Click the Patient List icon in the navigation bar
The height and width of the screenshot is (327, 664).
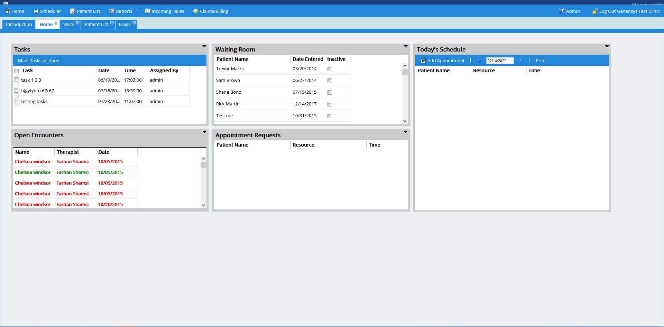(72, 11)
